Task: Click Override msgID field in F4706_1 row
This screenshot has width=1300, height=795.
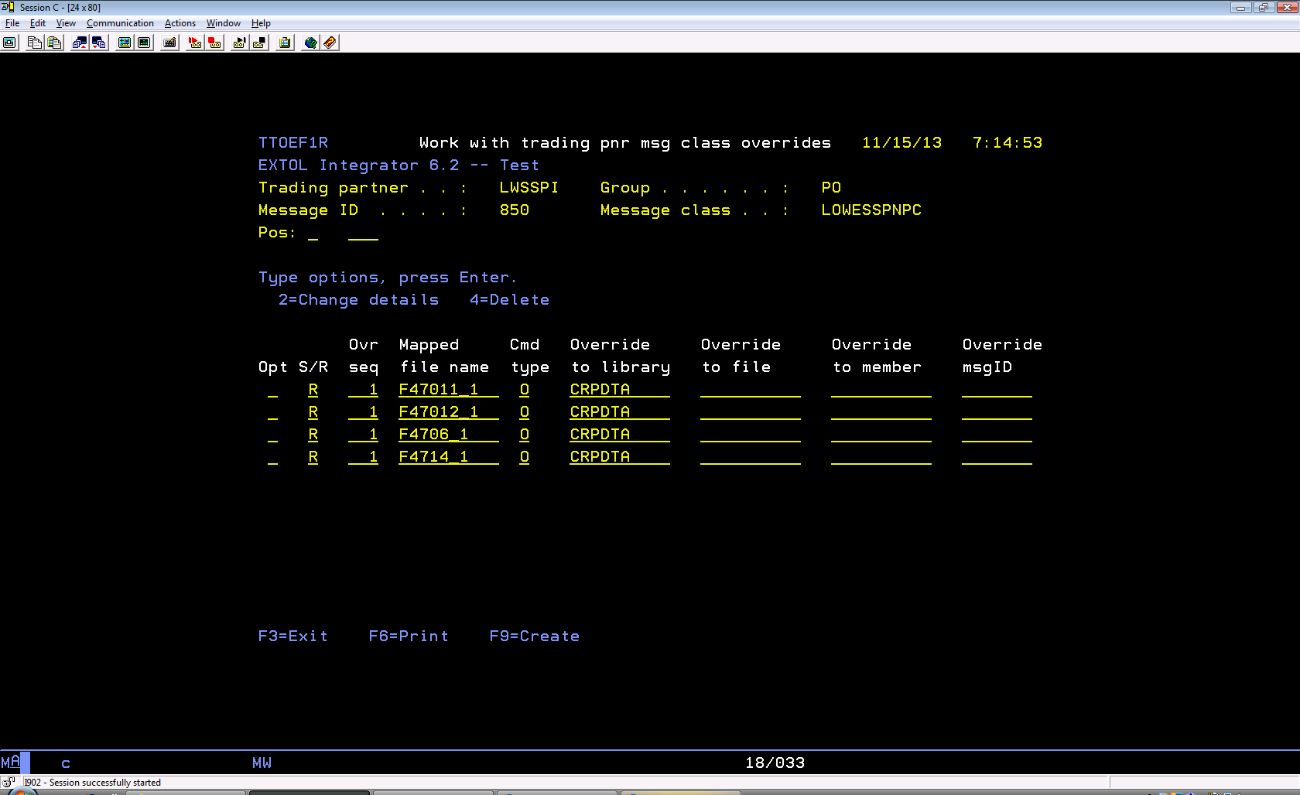Action: coord(997,435)
